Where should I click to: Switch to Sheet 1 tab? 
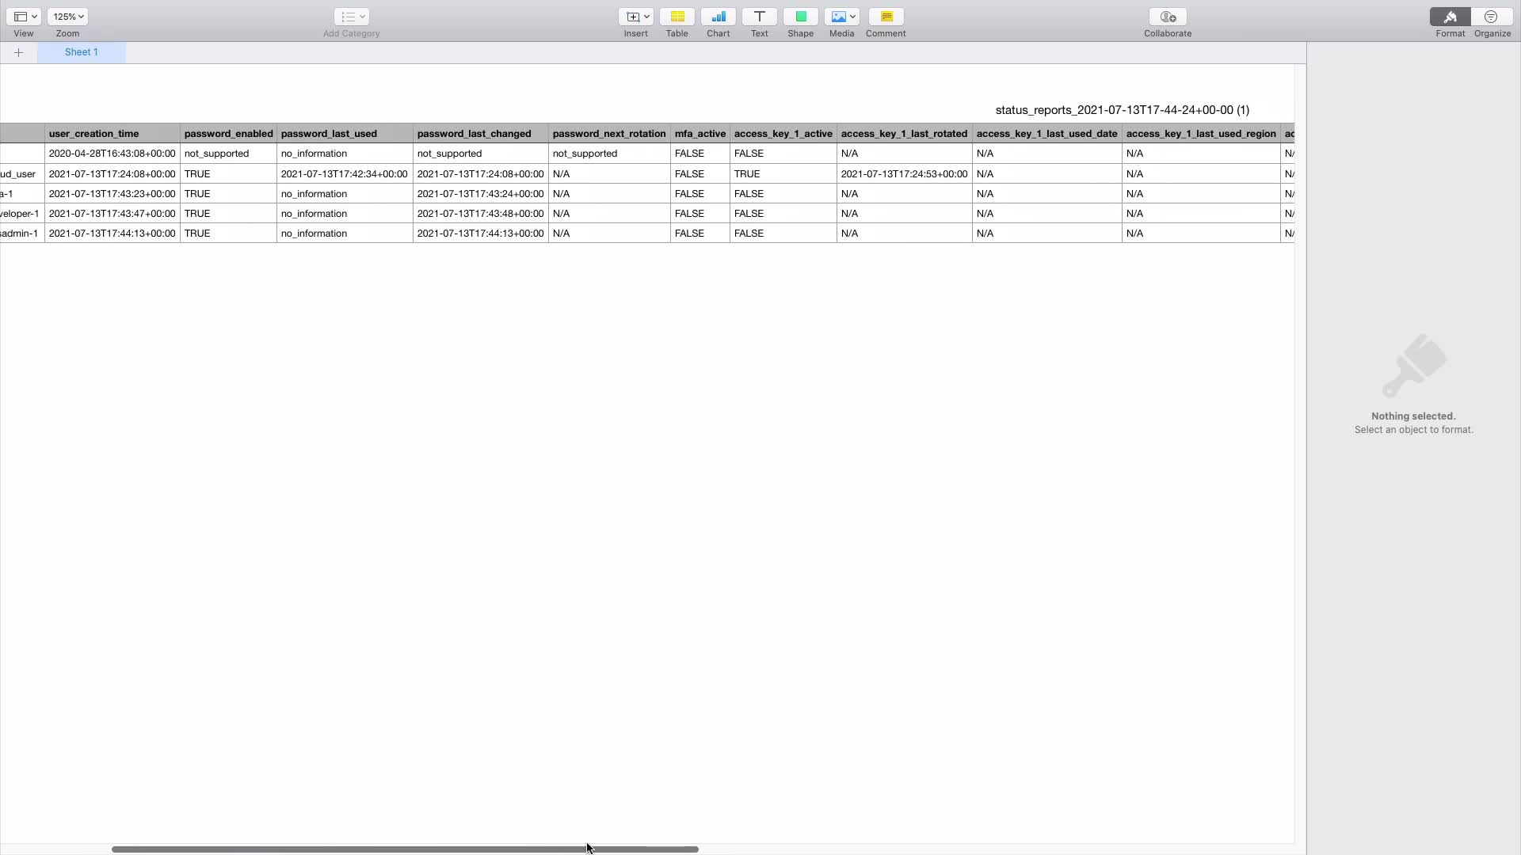click(x=81, y=52)
